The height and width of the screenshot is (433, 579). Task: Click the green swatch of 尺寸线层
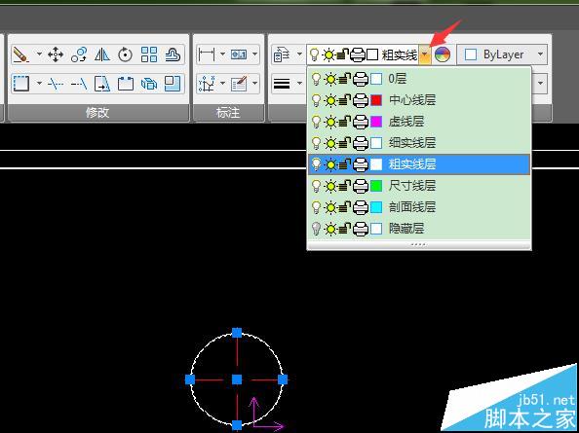(x=376, y=186)
